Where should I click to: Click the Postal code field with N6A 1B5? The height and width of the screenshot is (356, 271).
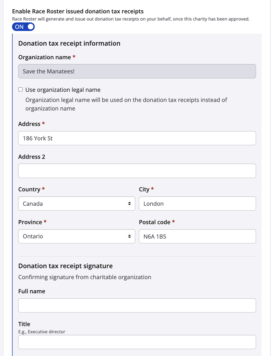click(x=197, y=236)
